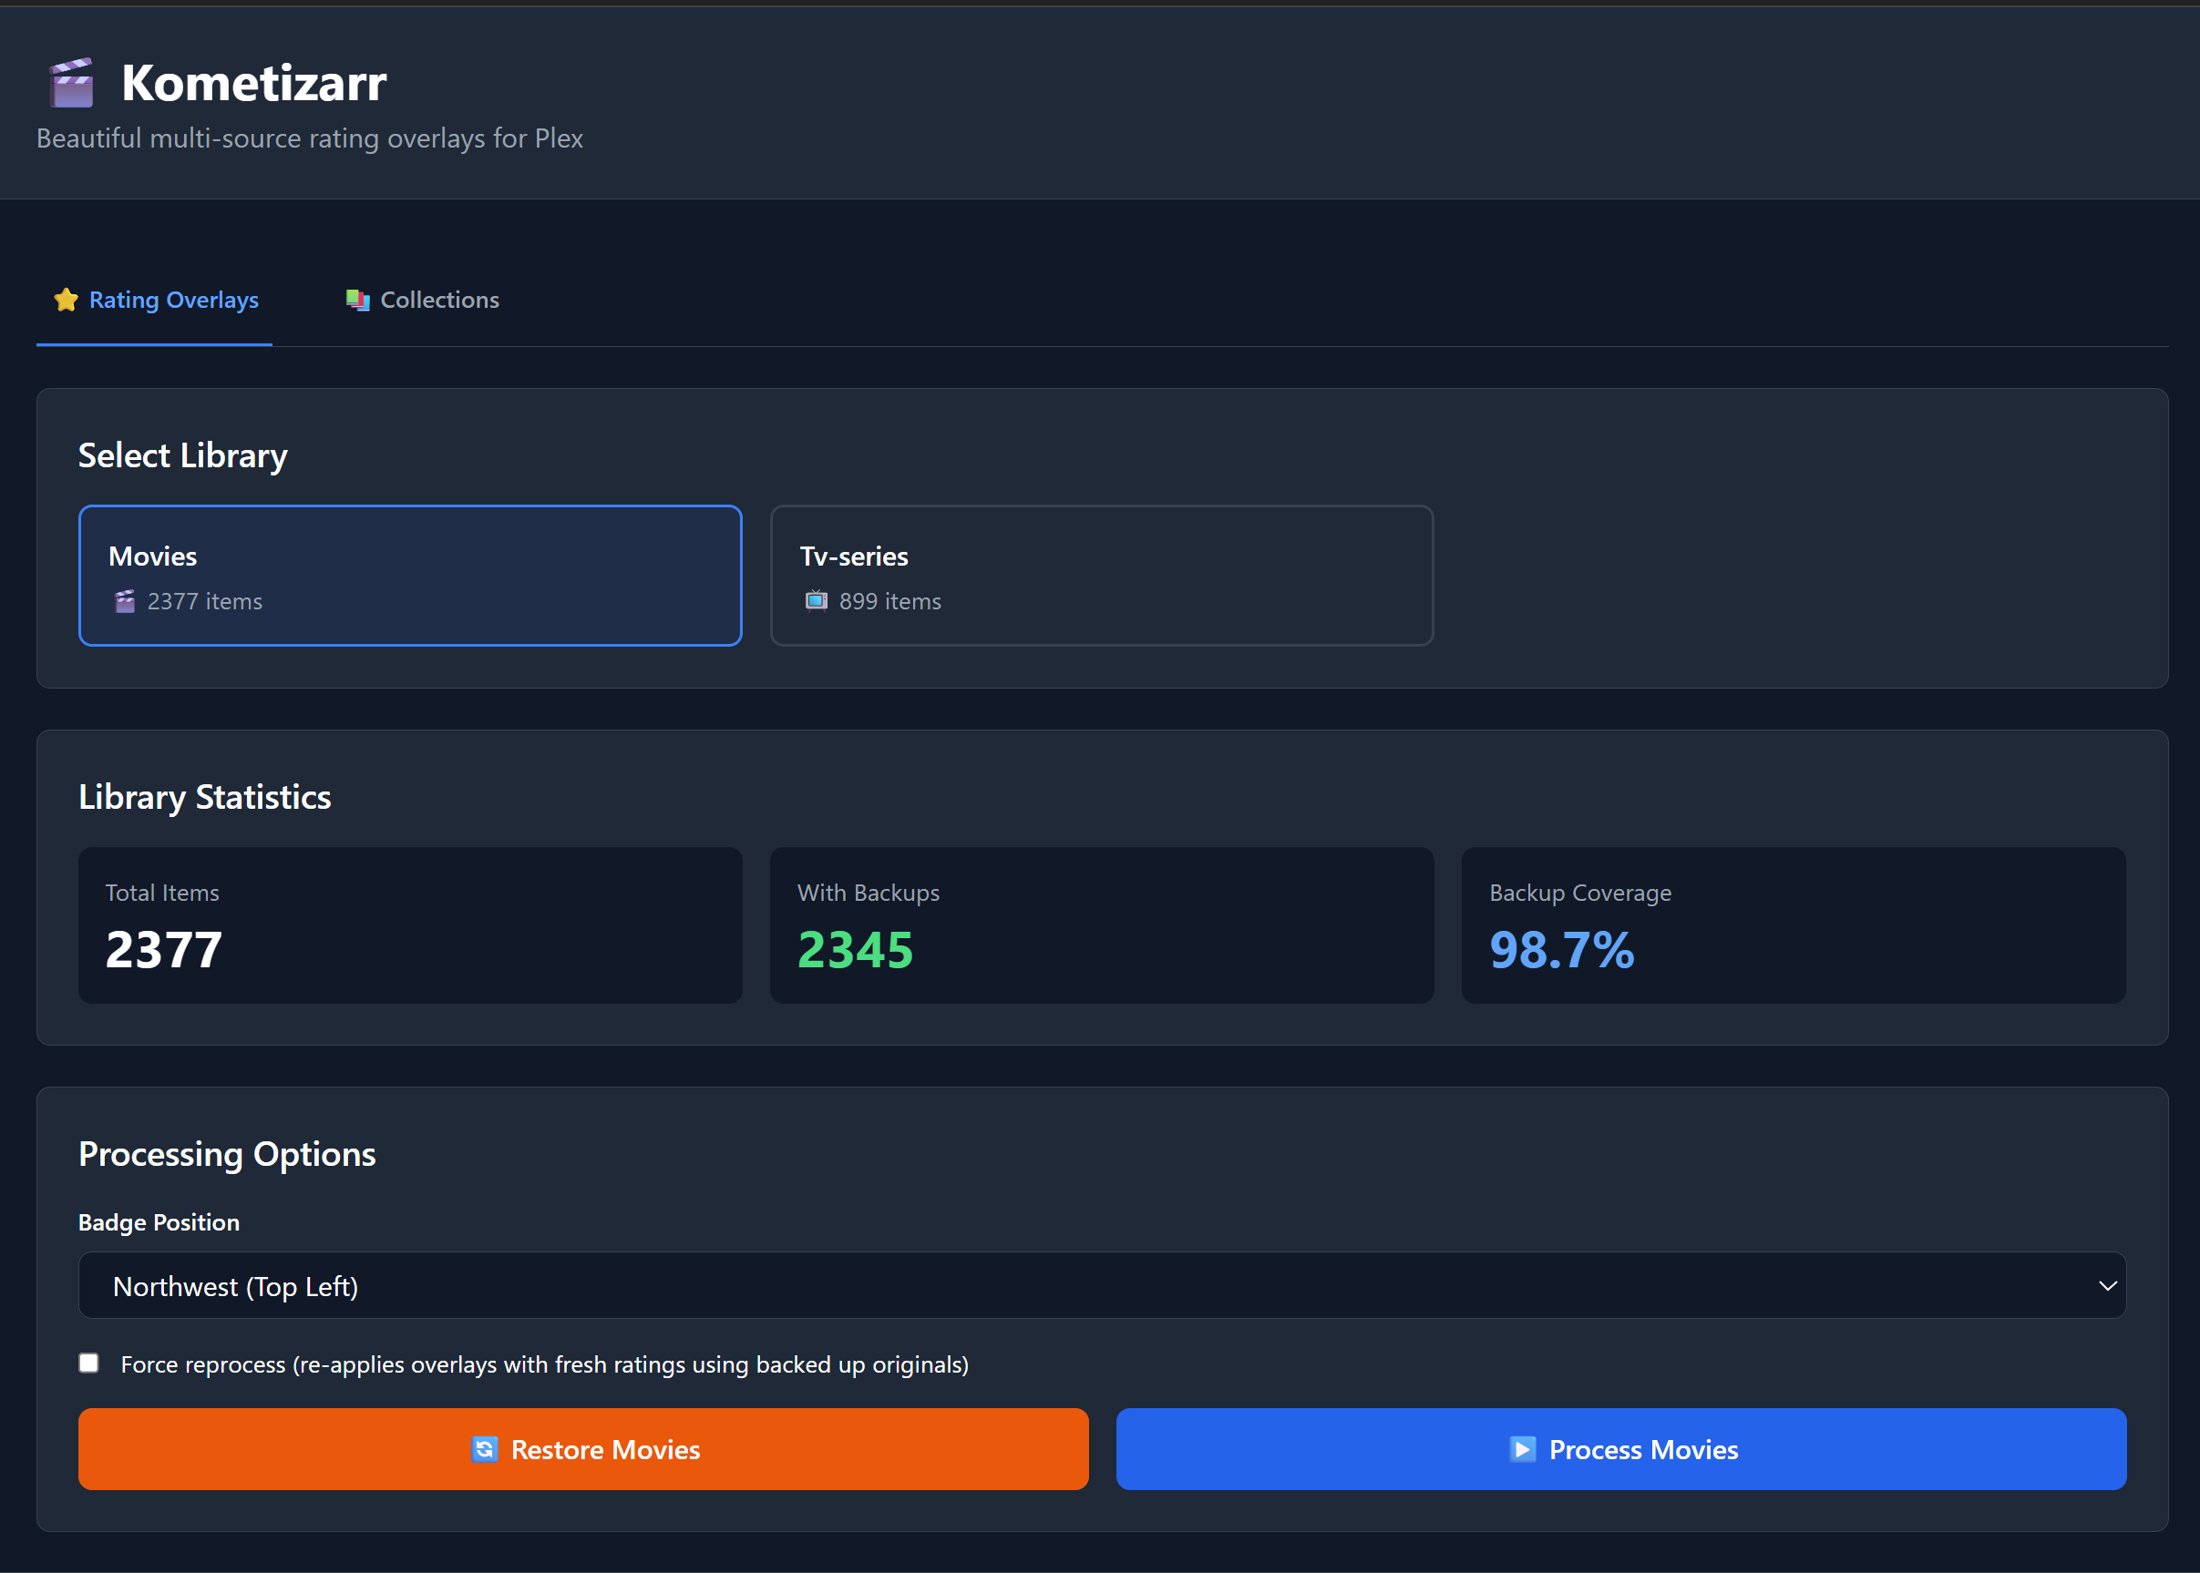Select the Tv-series library card
This screenshot has height=1573, width=2200.
point(1101,576)
